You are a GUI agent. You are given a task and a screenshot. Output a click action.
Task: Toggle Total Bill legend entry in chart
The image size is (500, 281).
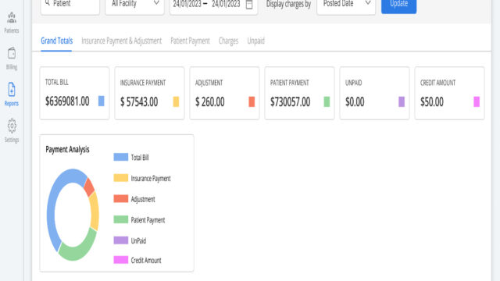coord(131,157)
